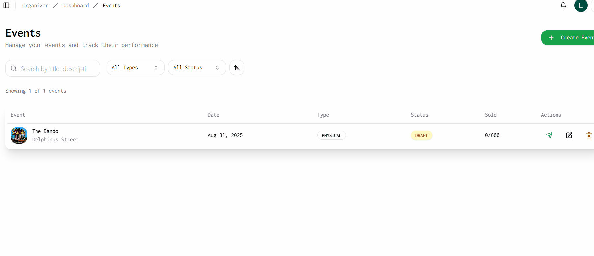This screenshot has width=594, height=256.
Task: Click The Bando event title
Action: coord(45,131)
